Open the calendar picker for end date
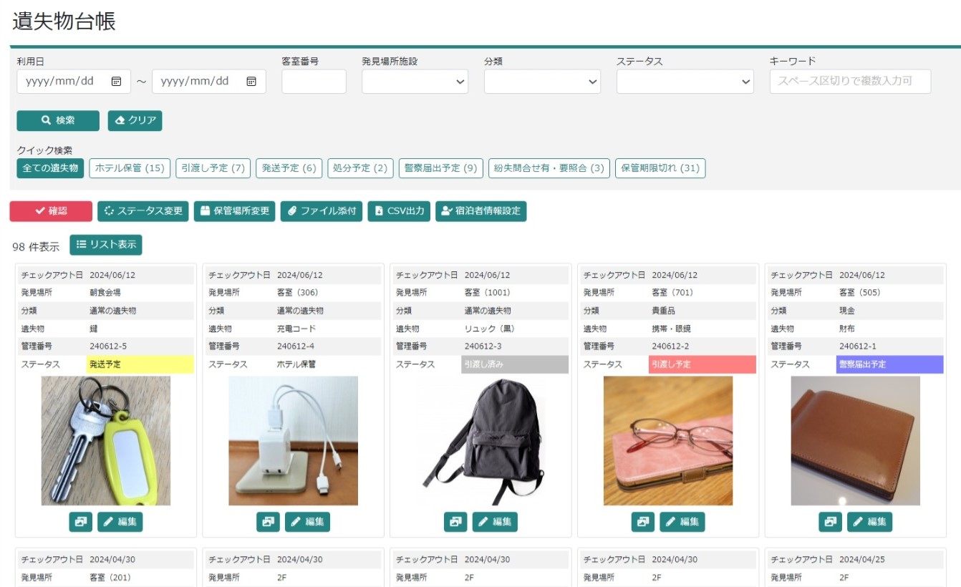The height and width of the screenshot is (587, 961). 251,82
